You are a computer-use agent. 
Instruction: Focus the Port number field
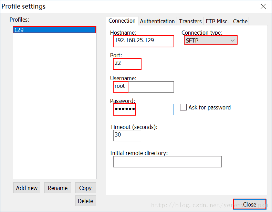(127, 63)
